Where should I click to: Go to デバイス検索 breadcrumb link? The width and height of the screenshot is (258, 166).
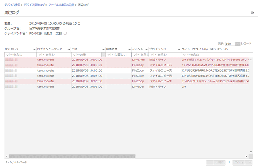pyautogui.click(x=12, y=4)
